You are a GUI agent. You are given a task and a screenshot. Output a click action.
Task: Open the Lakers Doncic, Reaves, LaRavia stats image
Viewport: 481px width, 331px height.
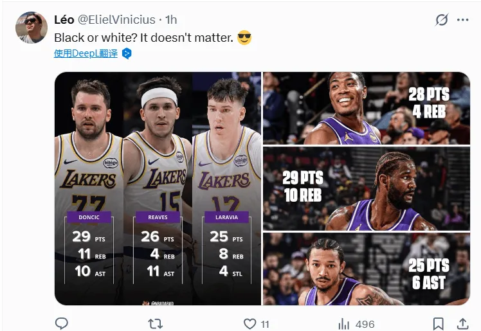coord(158,188)
